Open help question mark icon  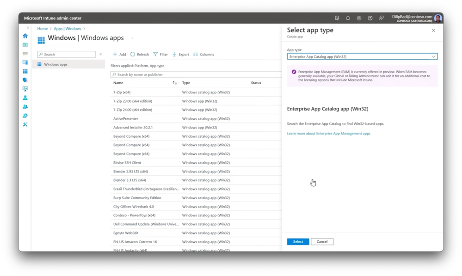click(370, 18)
